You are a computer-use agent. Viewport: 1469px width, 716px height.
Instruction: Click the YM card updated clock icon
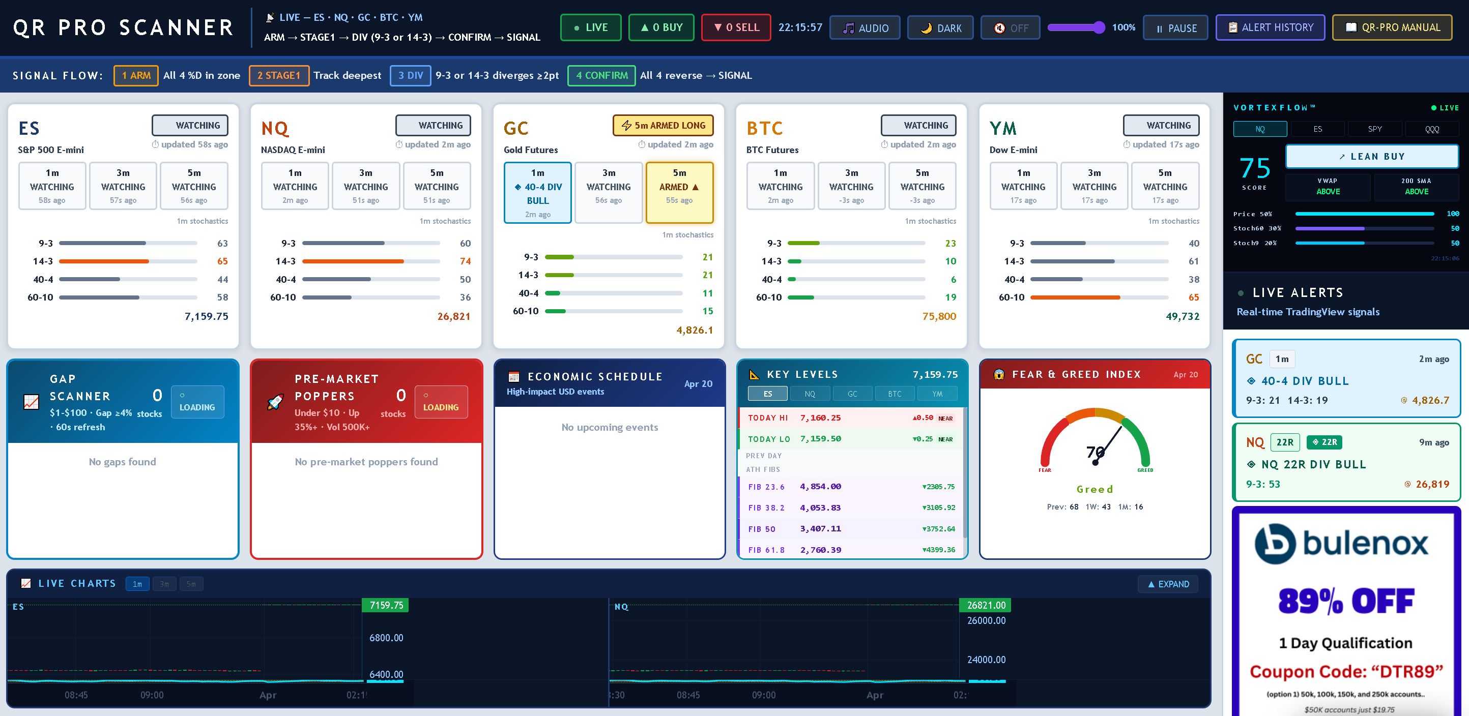[x=1127, y=144]
